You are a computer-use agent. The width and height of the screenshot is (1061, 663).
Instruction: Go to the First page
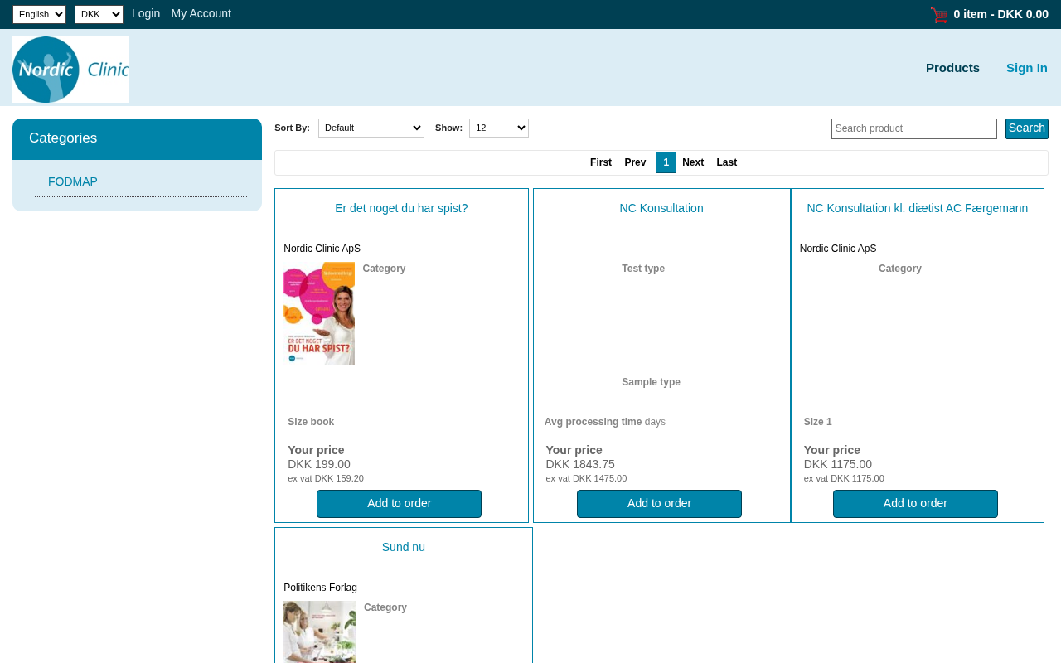click(601, 162)
